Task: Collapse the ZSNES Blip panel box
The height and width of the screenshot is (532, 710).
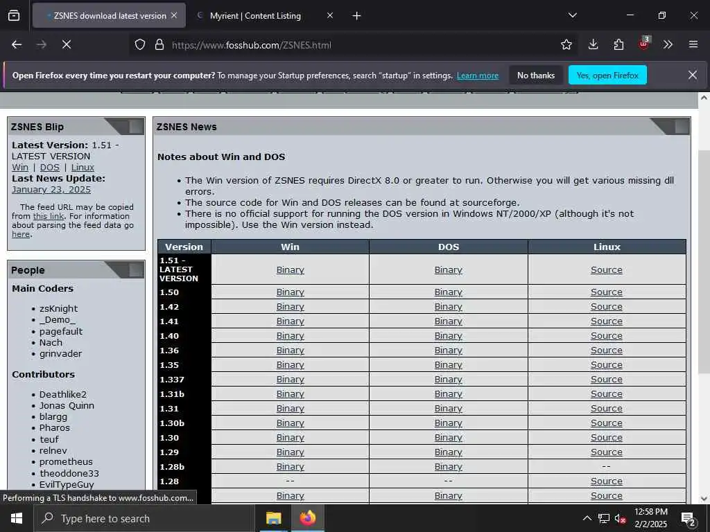Action: tap(136, 127)
